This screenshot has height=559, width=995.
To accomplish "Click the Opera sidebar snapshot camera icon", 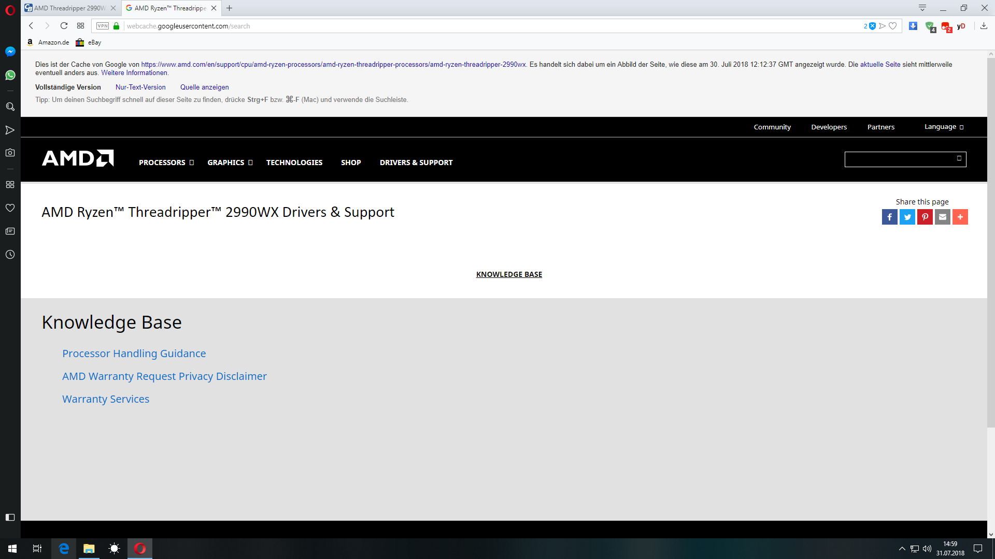I will tap(10, 153).
